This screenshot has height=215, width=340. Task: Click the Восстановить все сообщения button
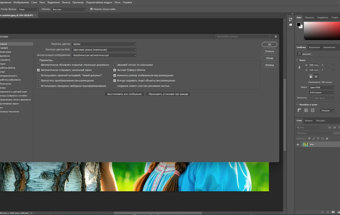click(124, 94)
